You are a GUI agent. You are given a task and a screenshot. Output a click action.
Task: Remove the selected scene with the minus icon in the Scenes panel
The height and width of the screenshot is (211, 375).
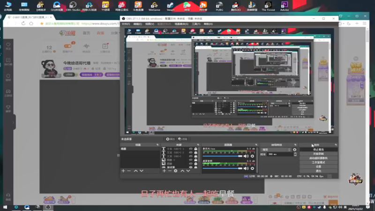click(129, 171)
